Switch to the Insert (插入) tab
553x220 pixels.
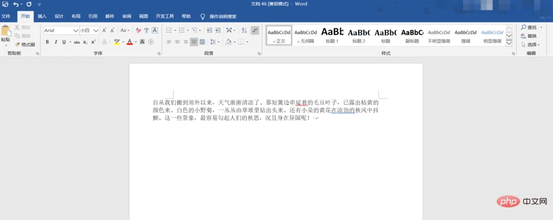coord(42,16)
